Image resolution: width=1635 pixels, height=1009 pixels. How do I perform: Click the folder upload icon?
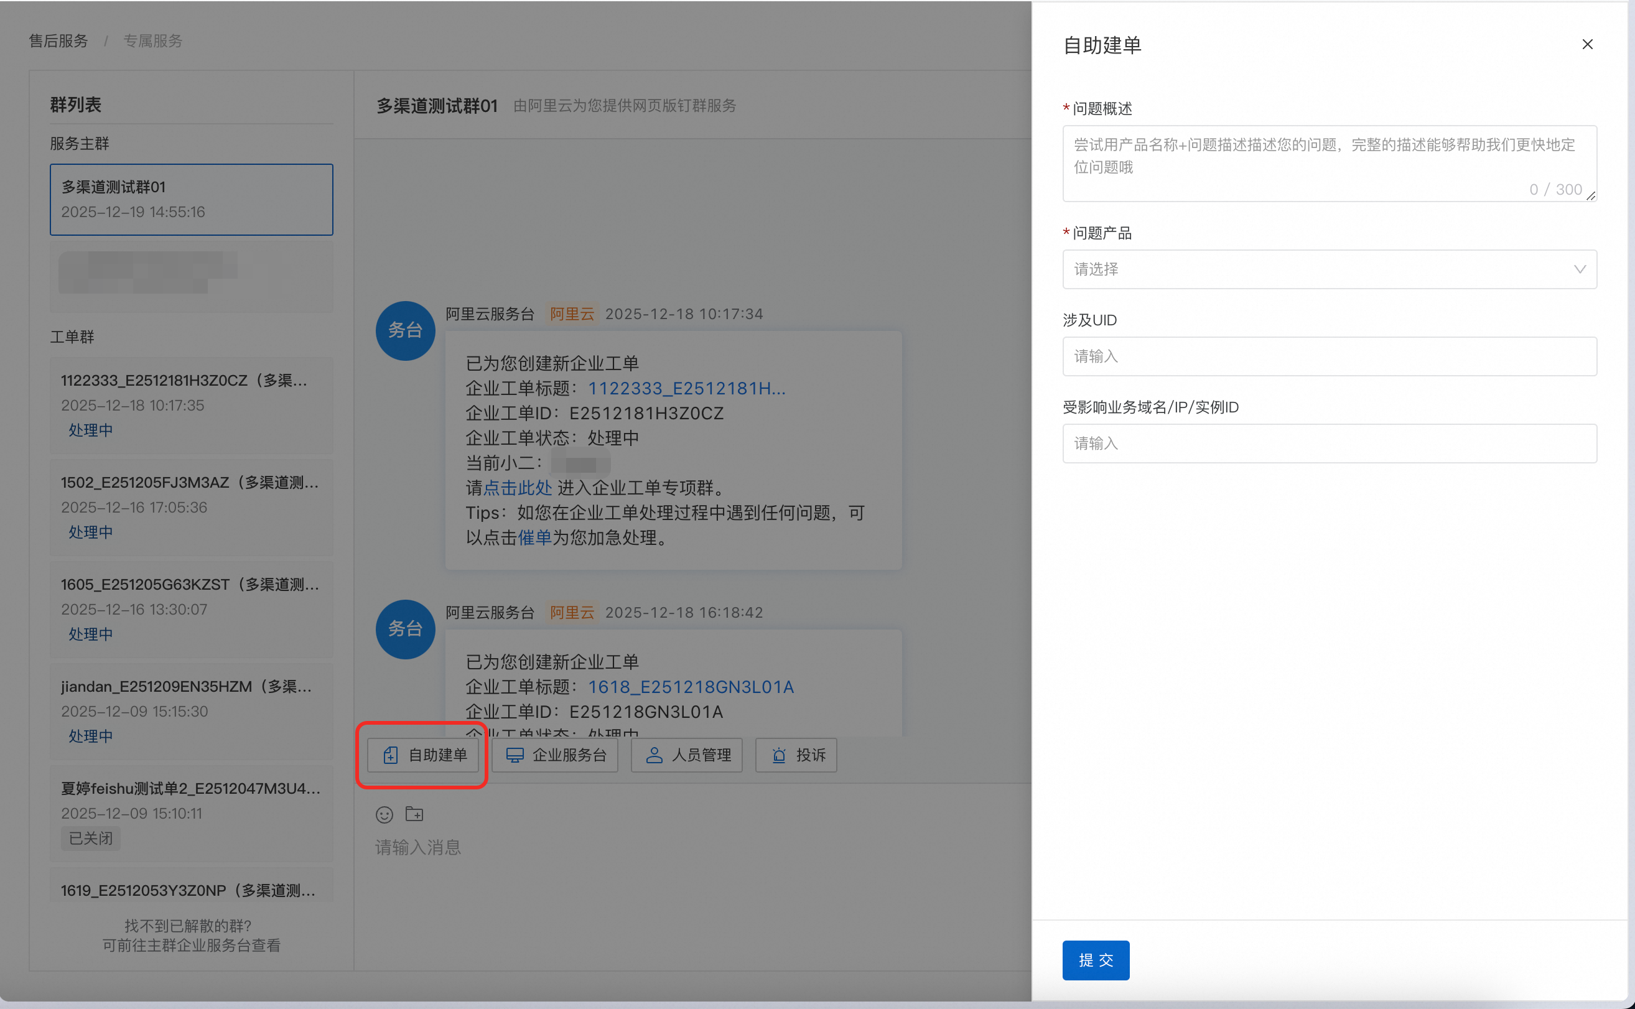pos(414,814)
